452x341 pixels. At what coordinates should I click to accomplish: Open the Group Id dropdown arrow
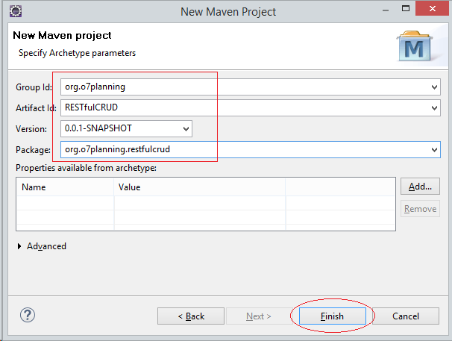coord(434,87)
